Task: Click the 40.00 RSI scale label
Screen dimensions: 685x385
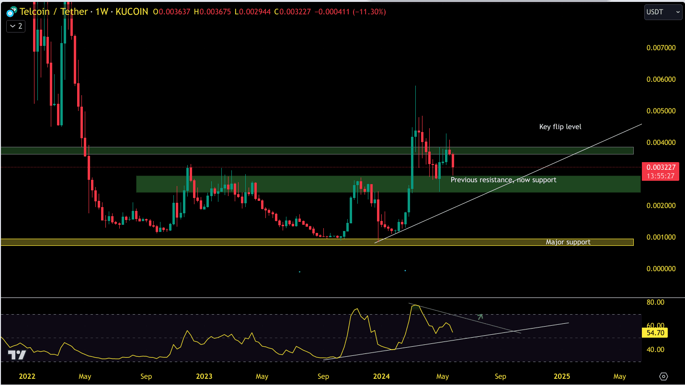Action: [655, 350]
